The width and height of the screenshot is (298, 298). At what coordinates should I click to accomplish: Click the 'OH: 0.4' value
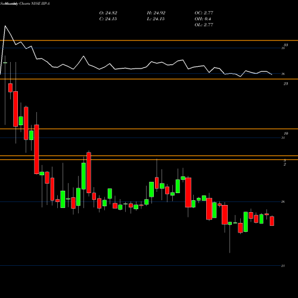click(x=203, y=19)
